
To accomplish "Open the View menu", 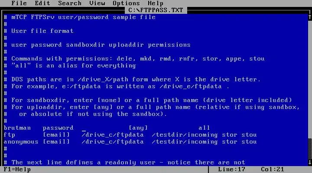I will [x=97, y=3].
